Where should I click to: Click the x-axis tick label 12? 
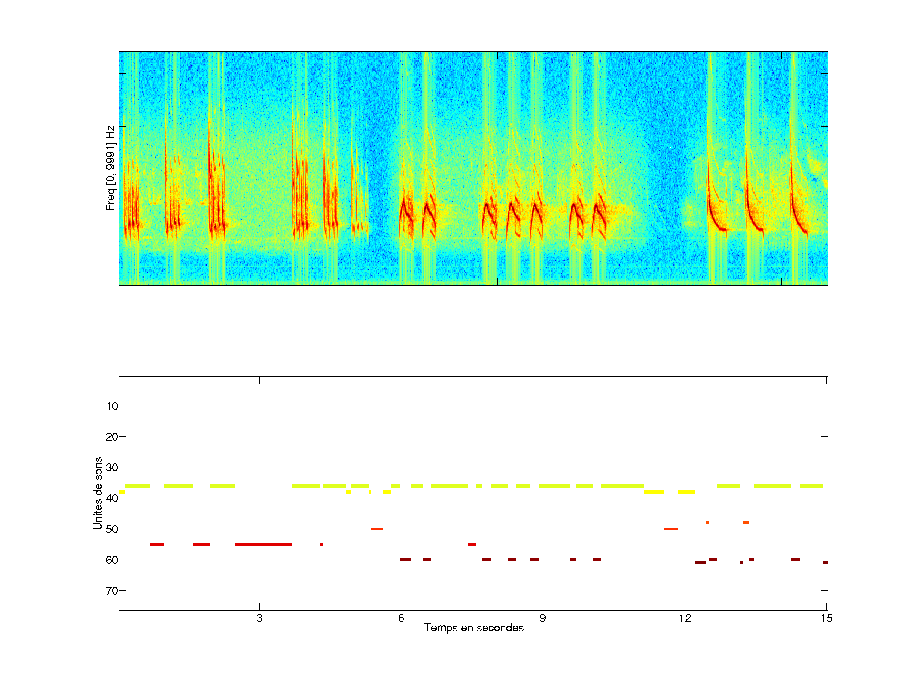685,618
